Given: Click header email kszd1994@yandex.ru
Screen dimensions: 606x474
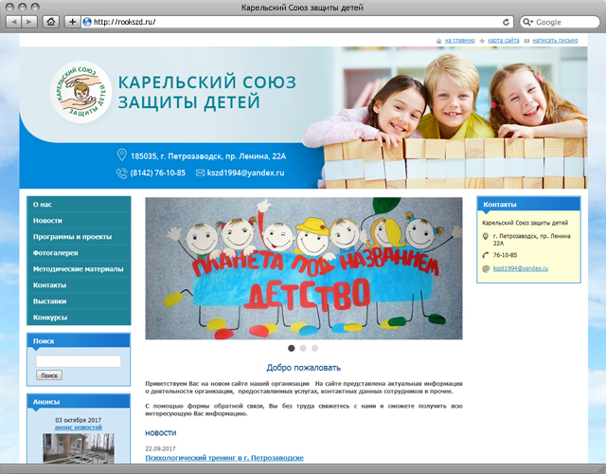Looking at the screenshot, I should 245,173.
